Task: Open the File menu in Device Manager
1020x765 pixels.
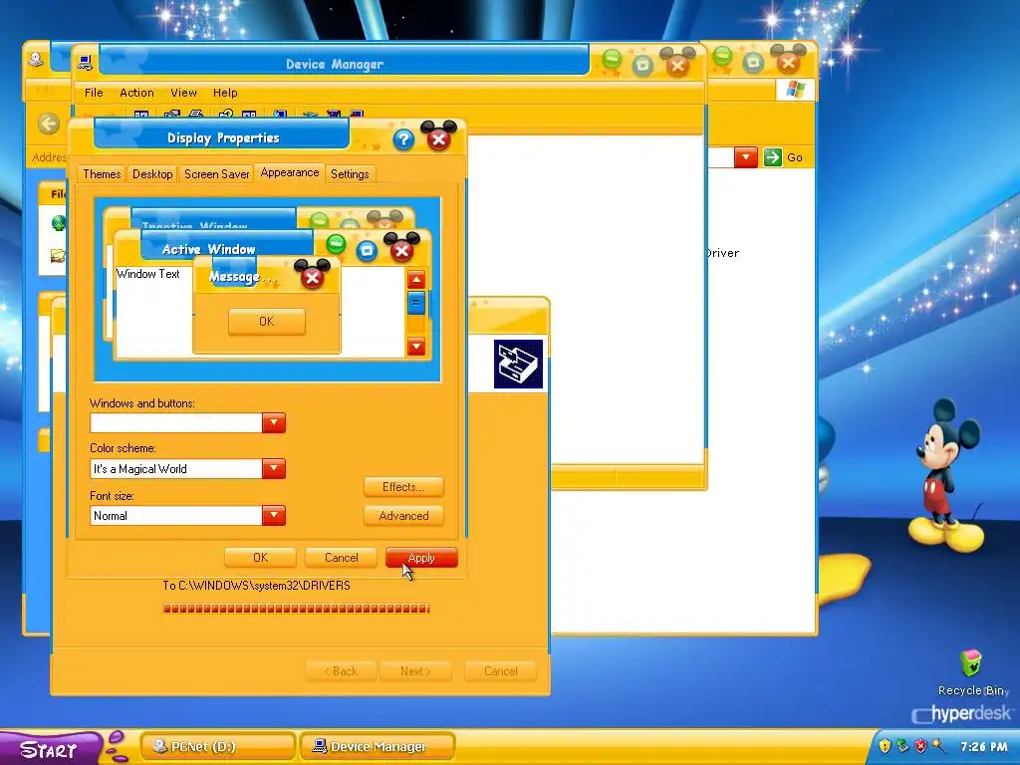Action: 94,93
